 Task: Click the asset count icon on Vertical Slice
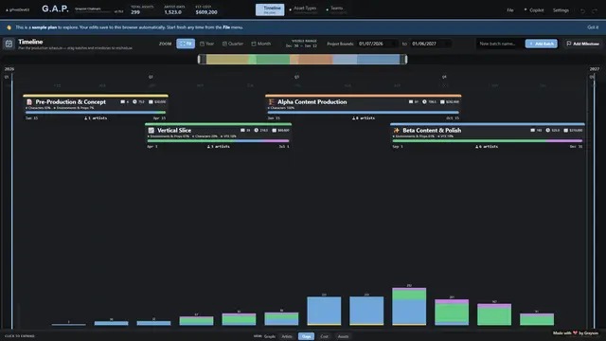(242, 131)
